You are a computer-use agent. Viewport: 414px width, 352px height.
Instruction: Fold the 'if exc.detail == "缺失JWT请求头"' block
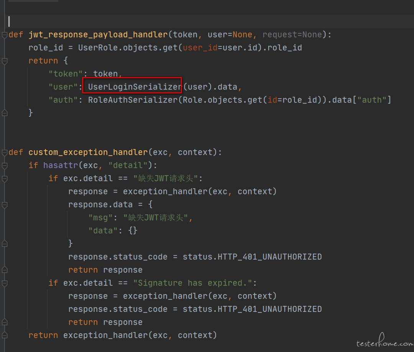(x=5, y=179)
